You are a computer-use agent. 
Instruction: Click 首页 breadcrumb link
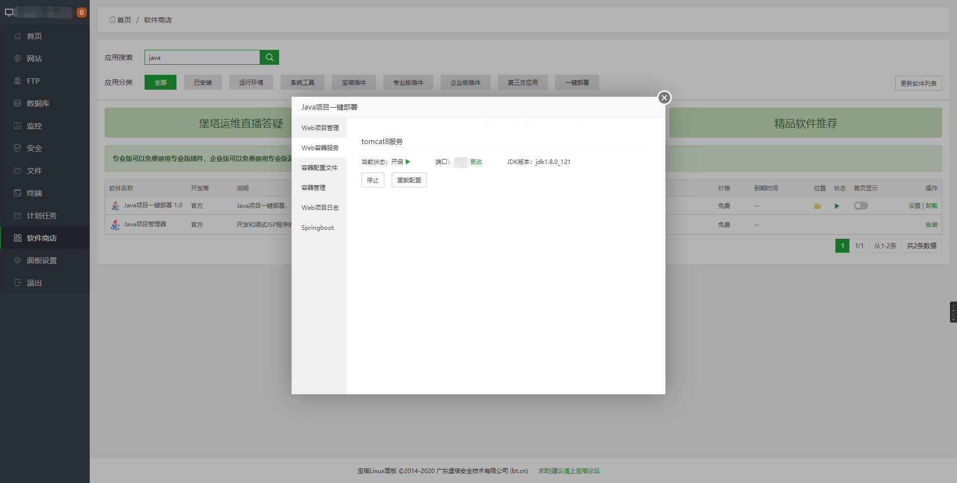(120, 20)
